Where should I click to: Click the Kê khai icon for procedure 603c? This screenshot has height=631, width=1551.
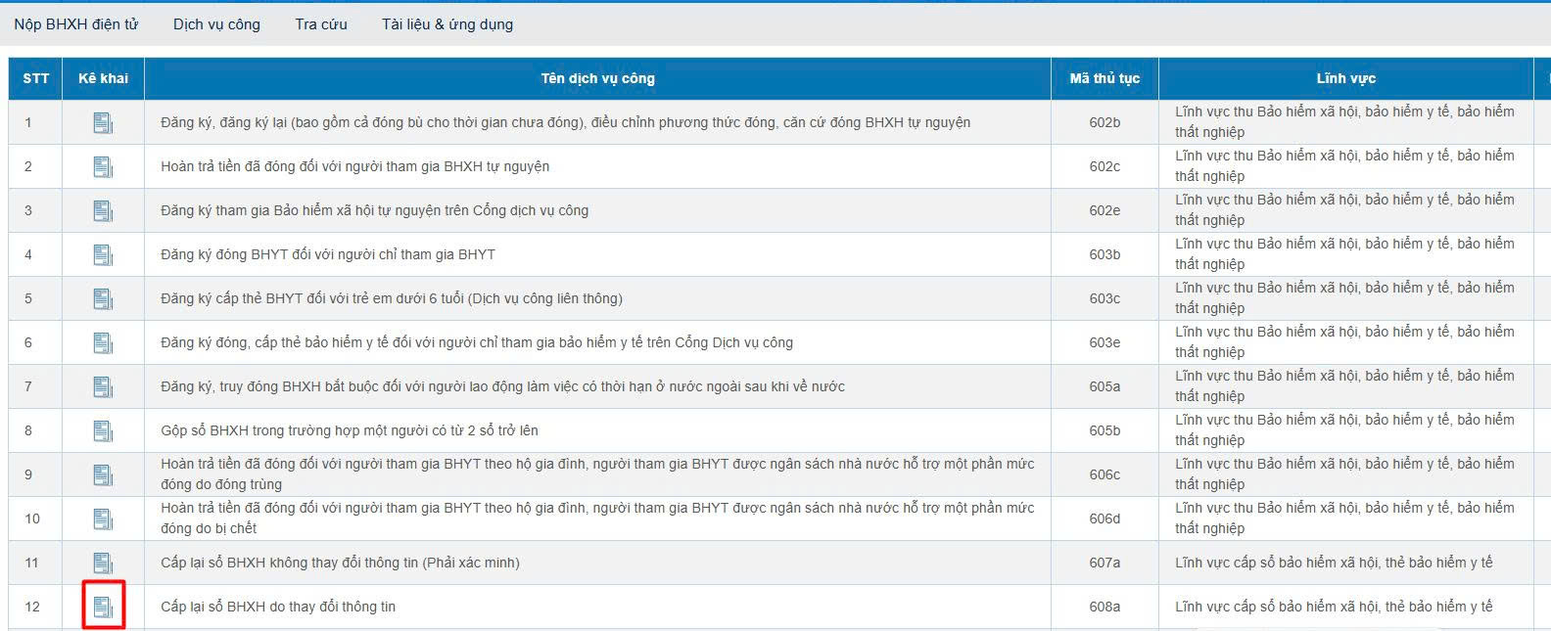pyautogui.click(x=103, y=299)
